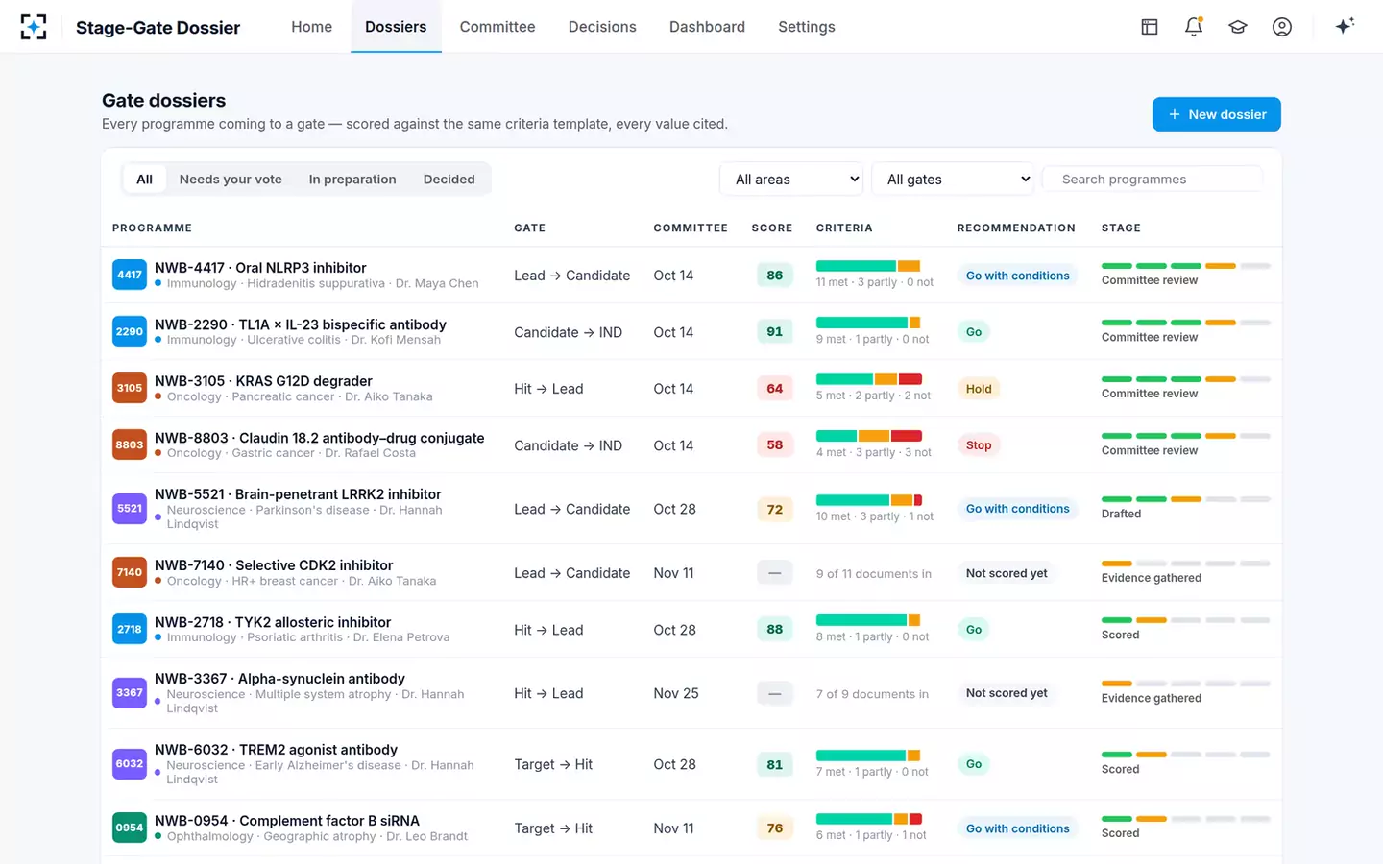Viewport: 1383px width, 864px height.
Task: Open the user profile icon
Action: tap(1282, 27)
